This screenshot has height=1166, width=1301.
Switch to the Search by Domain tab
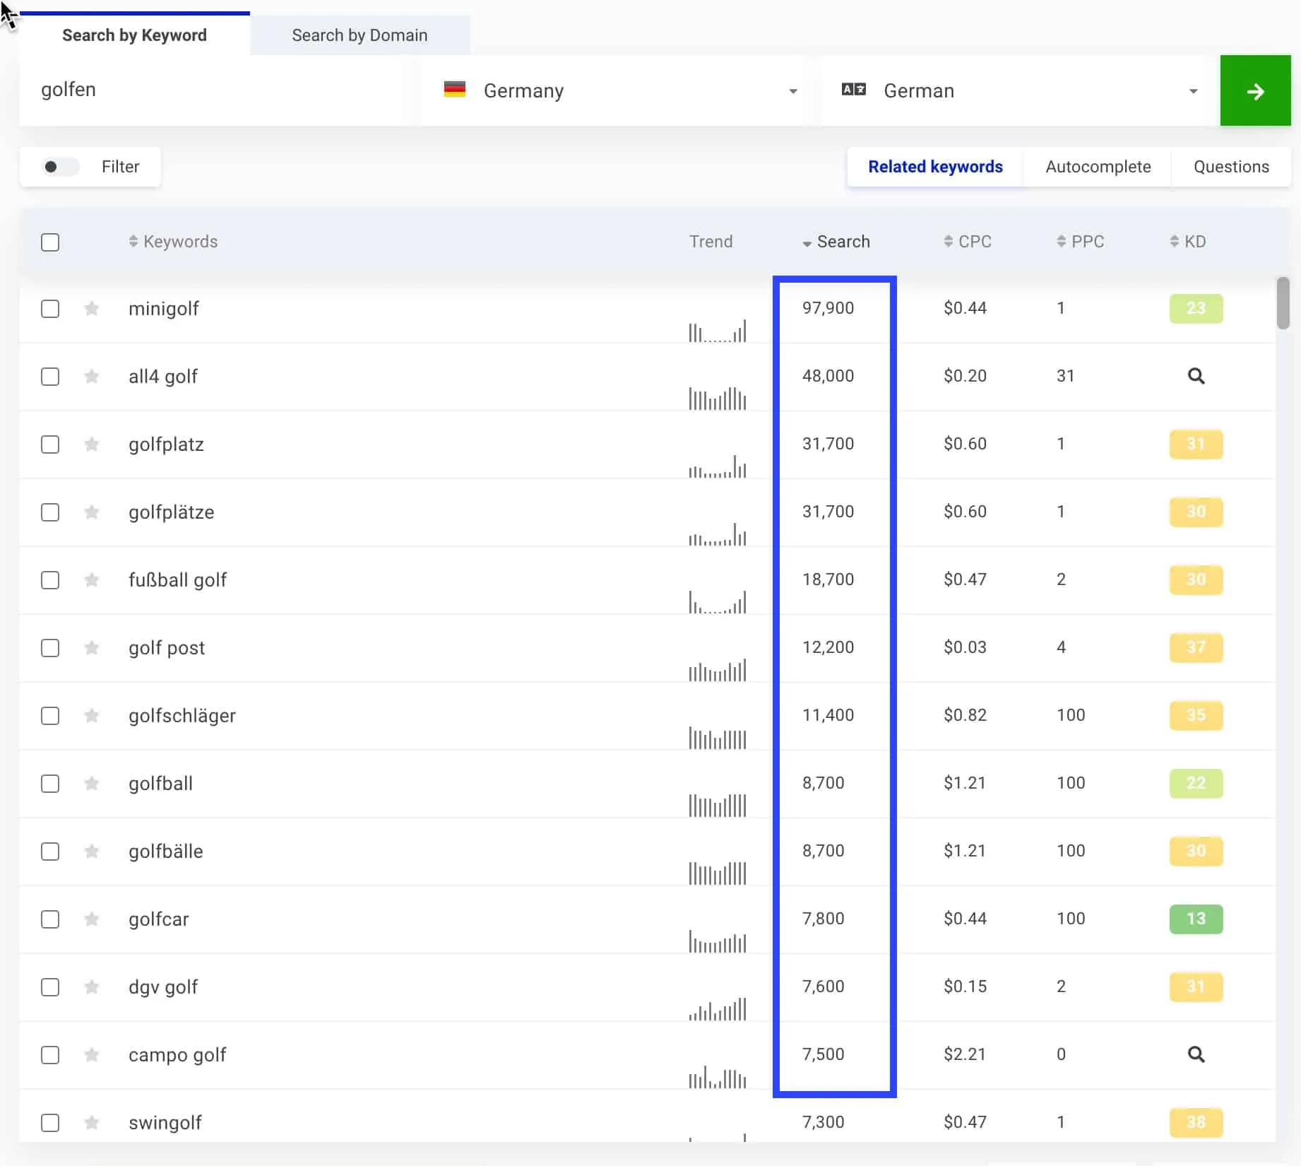(x=360, y=35)
